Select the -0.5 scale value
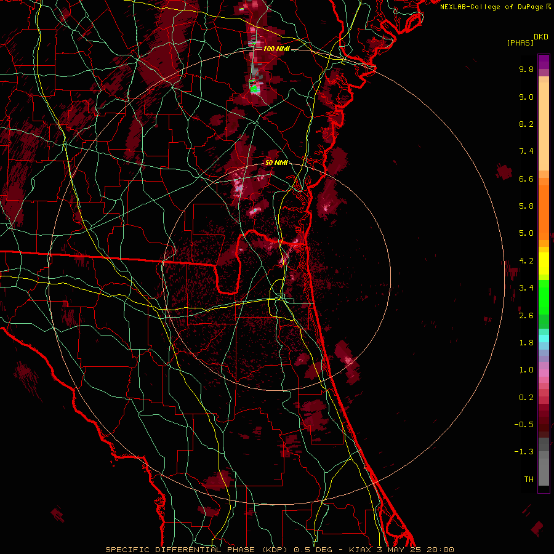This screenshot has height=554, width=554. (524, 425)
